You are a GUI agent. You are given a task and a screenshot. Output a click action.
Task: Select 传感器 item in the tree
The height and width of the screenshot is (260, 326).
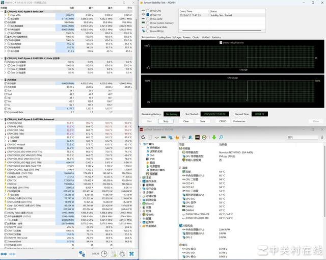153,173
